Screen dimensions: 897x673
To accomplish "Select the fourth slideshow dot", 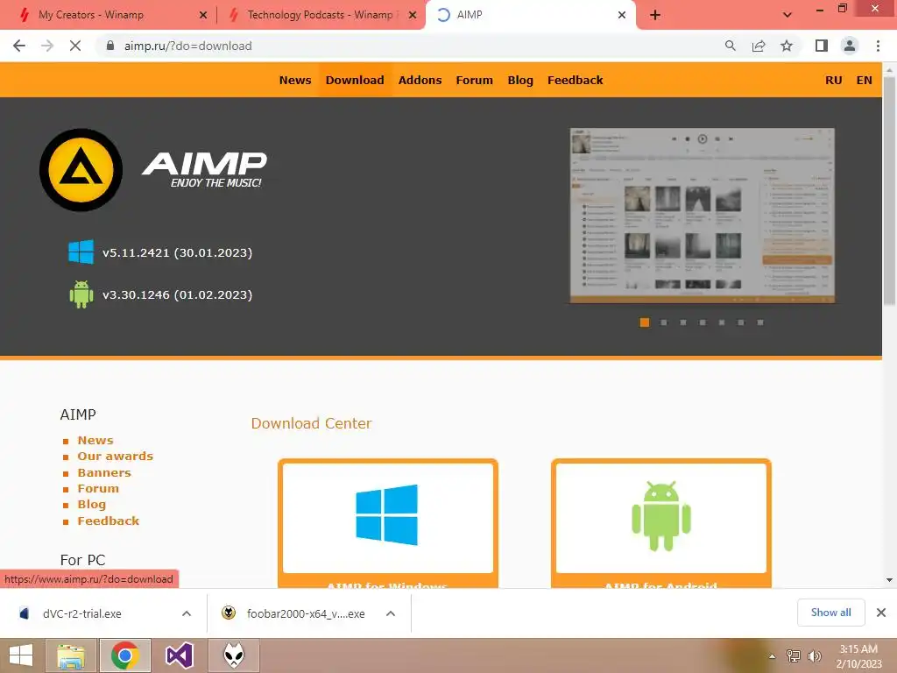I will [x=703, y=322].
